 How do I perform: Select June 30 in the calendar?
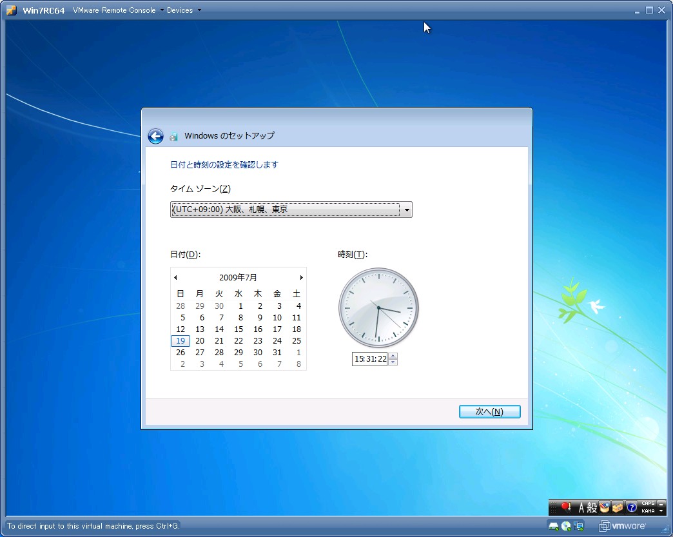coord(219,306)
